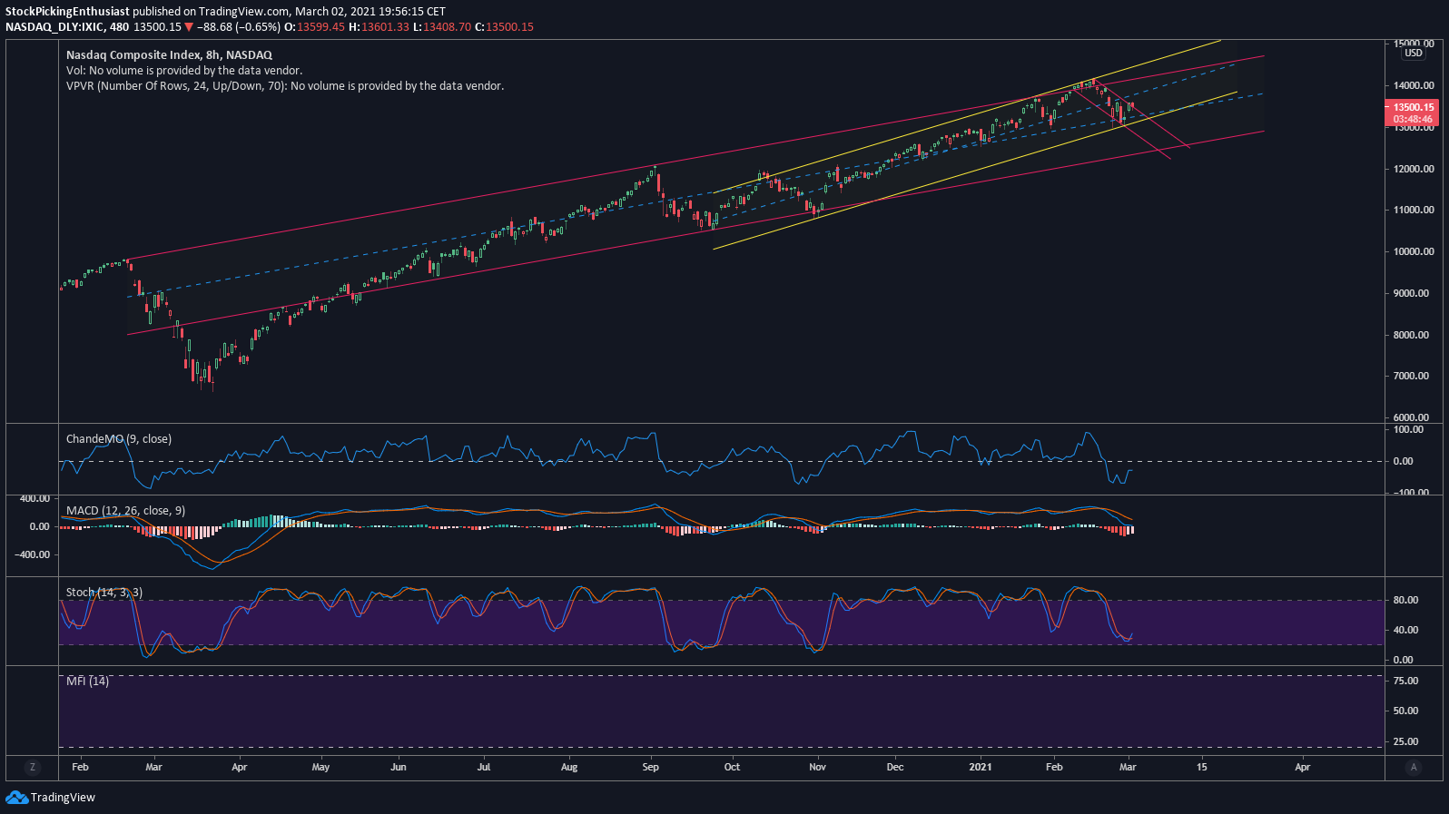Click the 14000.00 price axis label
1449x814 pixels.
(x=1414, y=86)
